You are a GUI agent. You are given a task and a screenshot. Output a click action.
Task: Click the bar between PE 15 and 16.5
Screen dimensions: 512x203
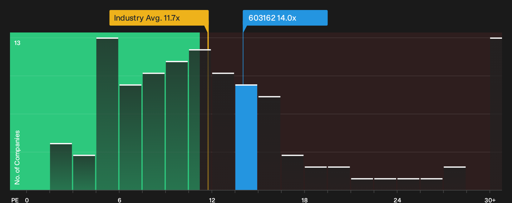click(x=269, y=143)
